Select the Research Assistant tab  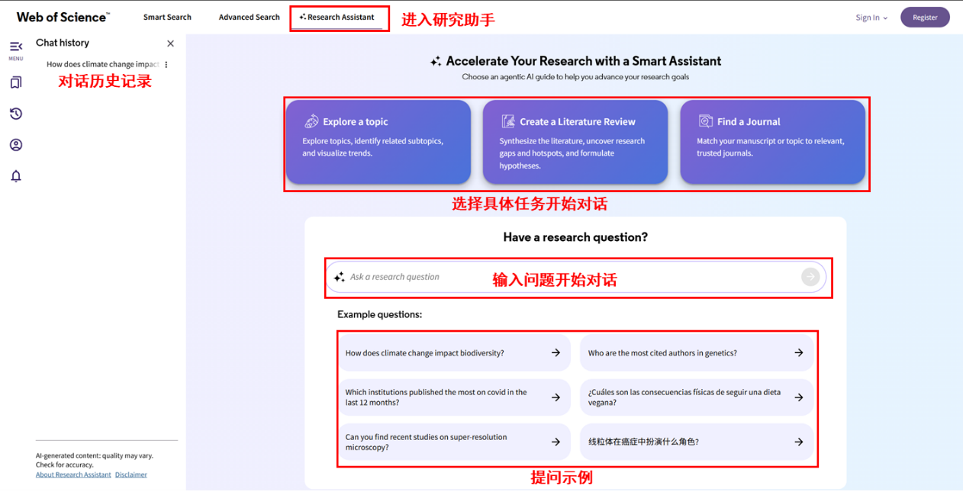tap(337, 17)
